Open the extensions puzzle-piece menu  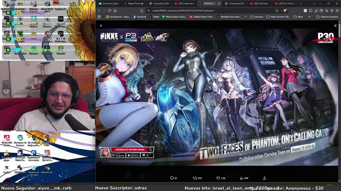(311, 11)
